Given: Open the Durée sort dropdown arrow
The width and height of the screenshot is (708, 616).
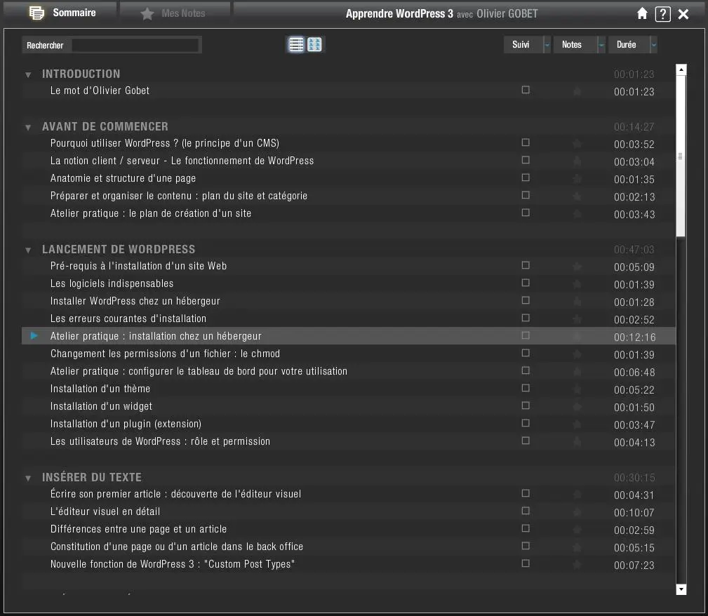Looking at the screenshot, I should coord(653,45).
